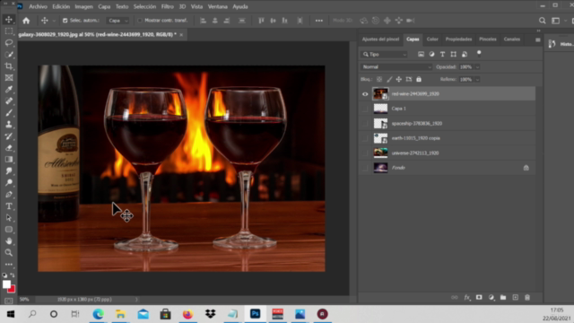This screenshot has height=323, width=574.
Task: Open the search icon in options bar
Action: (x=542, y=21)
